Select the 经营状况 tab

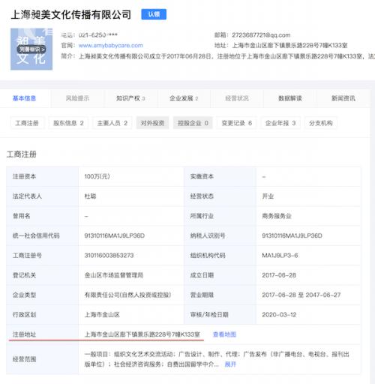[x=237, y=98]
